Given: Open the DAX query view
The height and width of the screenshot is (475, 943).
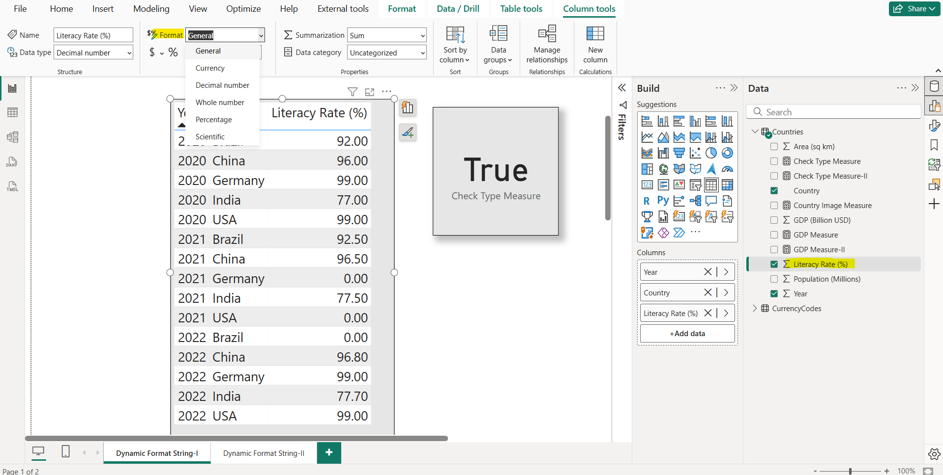Looking at the screenshot, I should (x=12, y=162).
